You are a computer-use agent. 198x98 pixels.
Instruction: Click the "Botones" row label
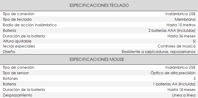(10, 79)
